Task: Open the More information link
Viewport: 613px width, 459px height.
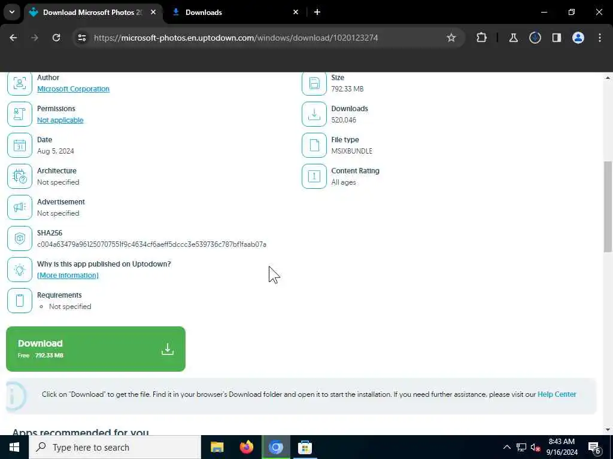Action: click(x=68, y=275)
